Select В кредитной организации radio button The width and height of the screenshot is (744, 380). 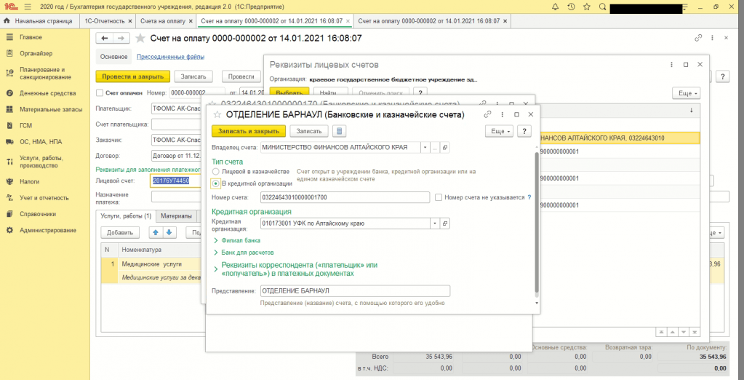point(216,183)
